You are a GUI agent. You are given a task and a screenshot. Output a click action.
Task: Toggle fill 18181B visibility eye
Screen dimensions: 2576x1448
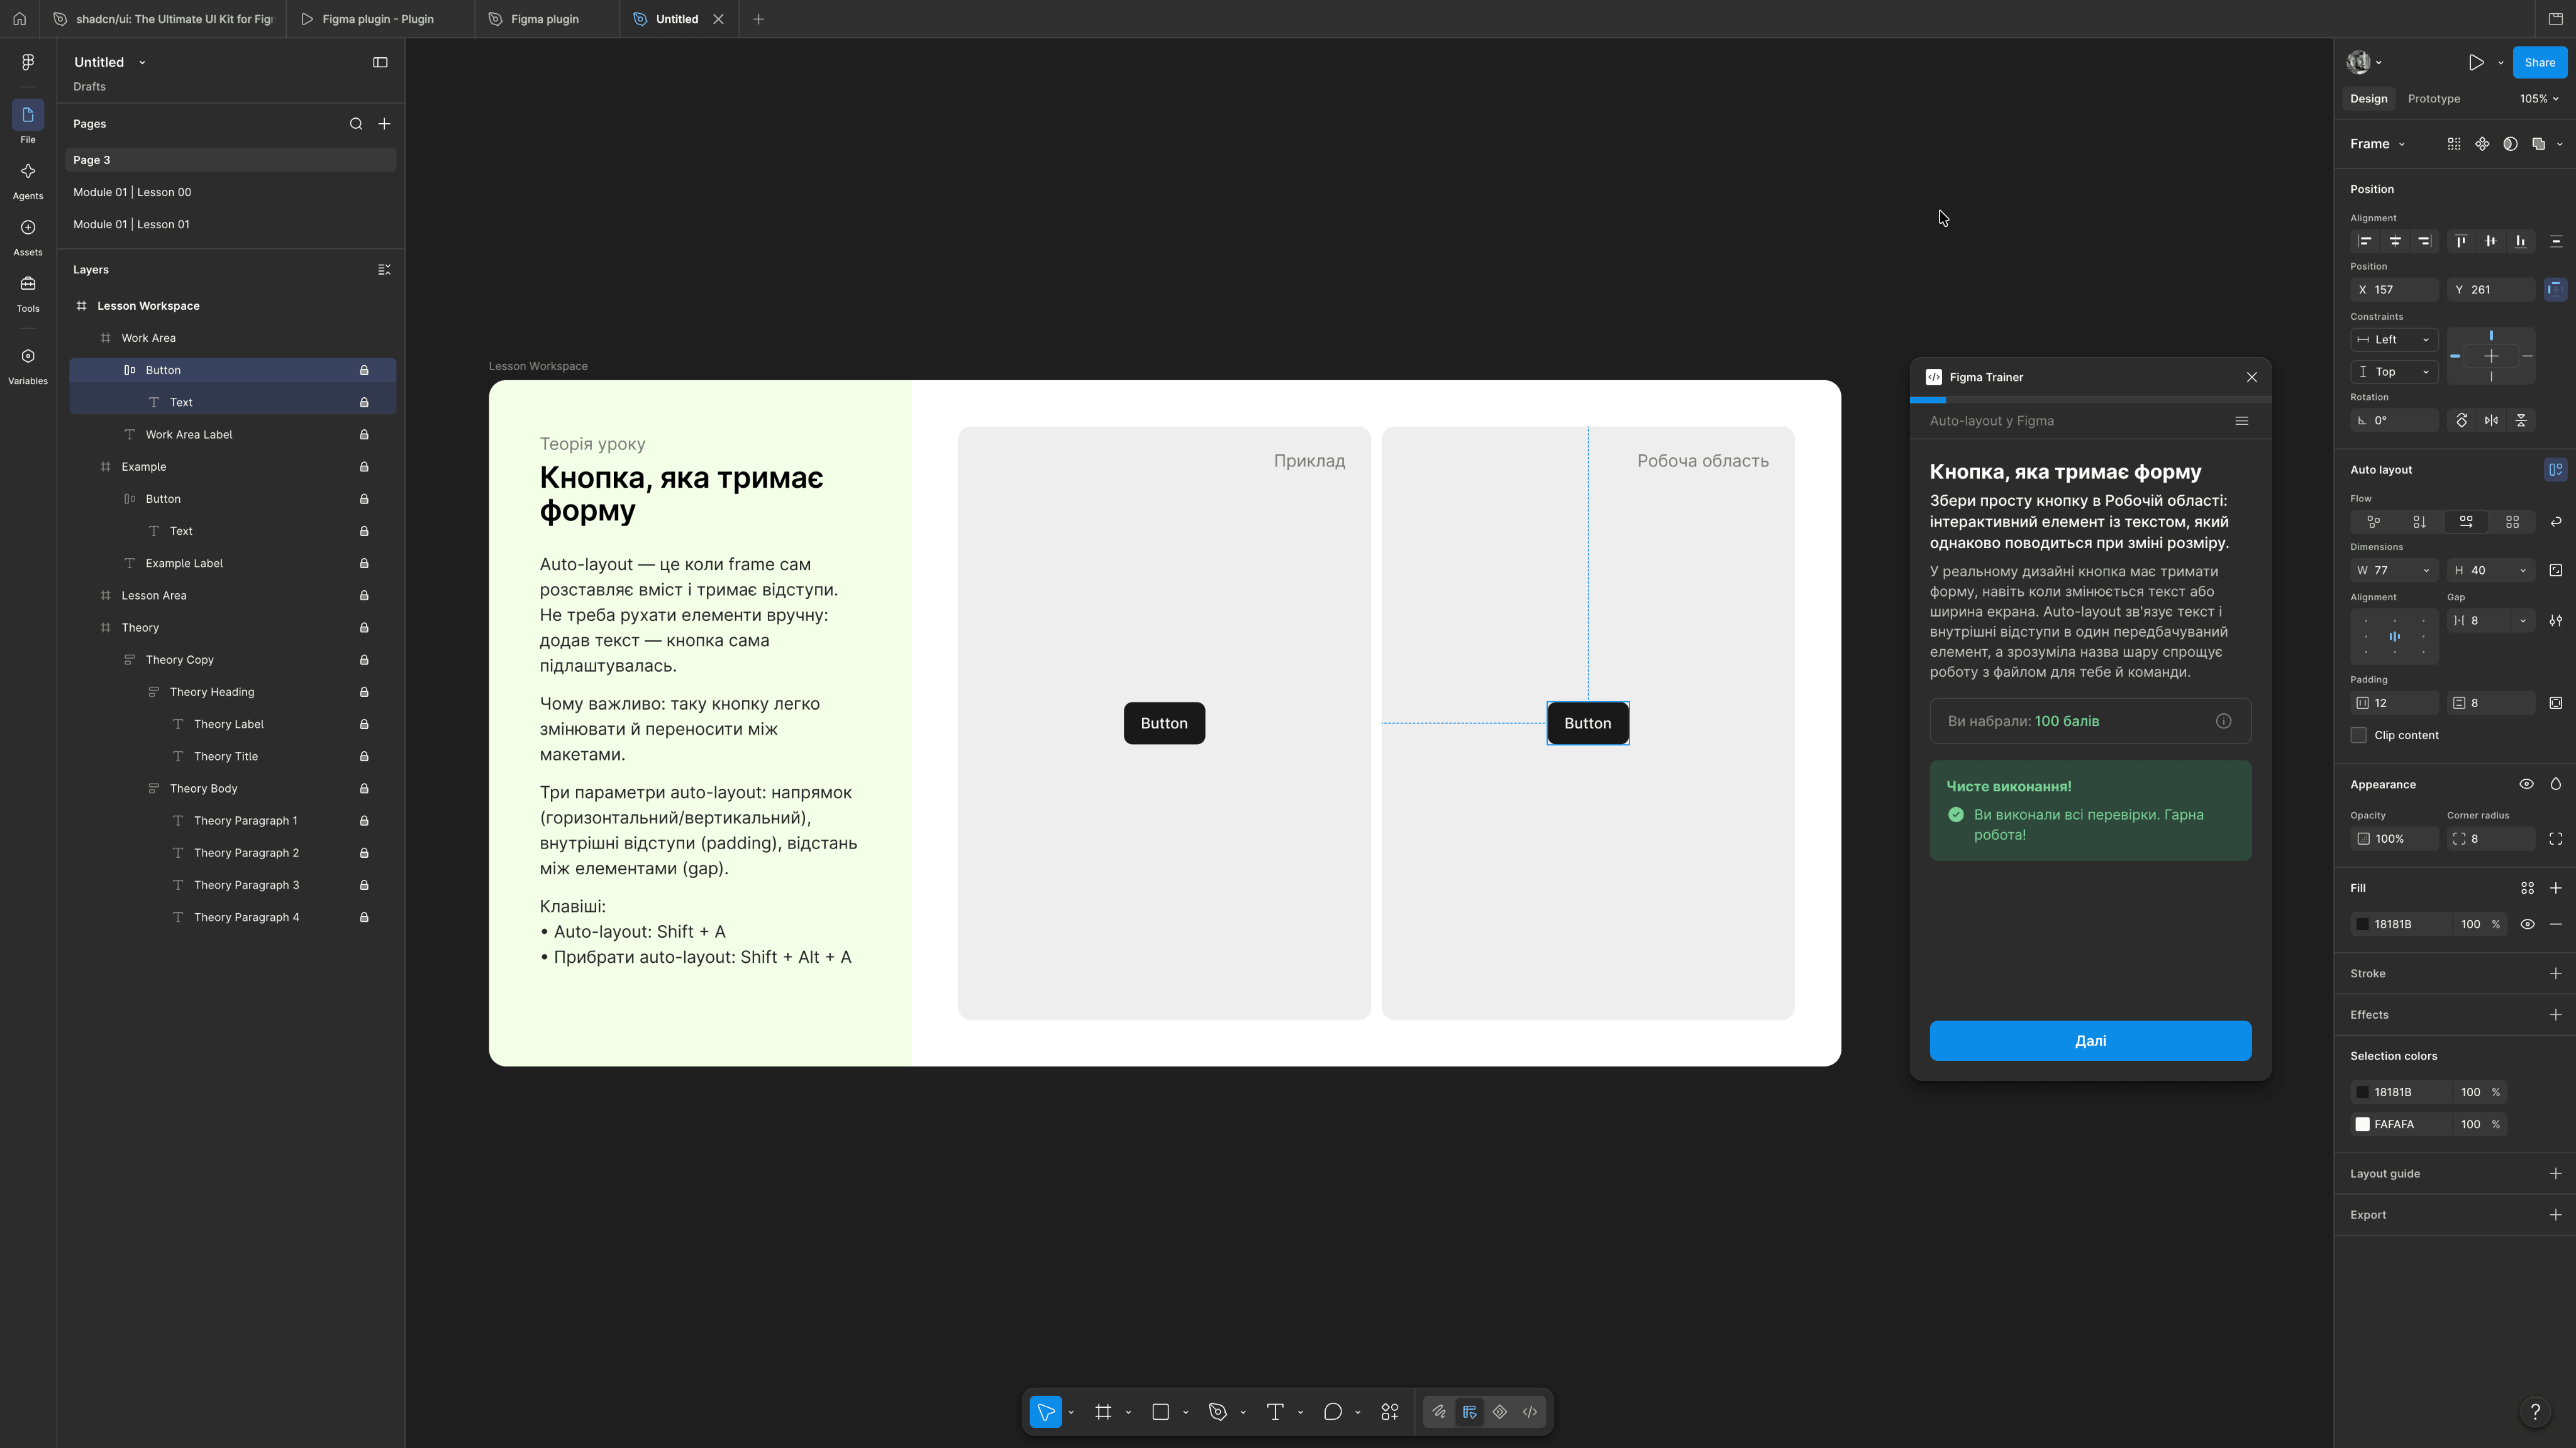(2527, 924)
